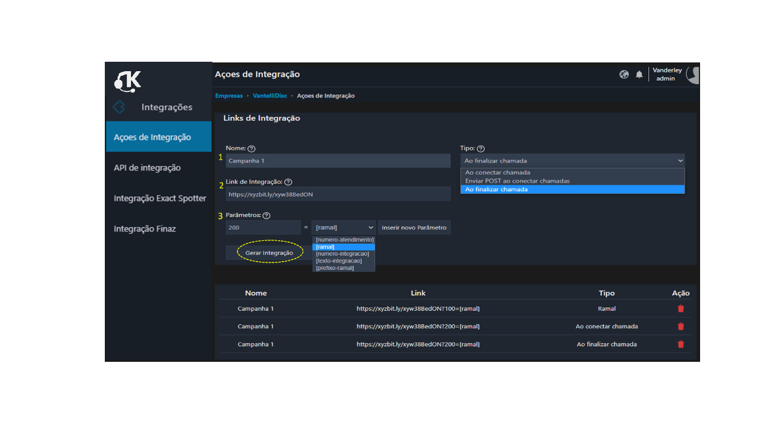This screenshot has height=435, width=774.
Task: Click Links de Integração heading
Action: [x=261, y=118]
